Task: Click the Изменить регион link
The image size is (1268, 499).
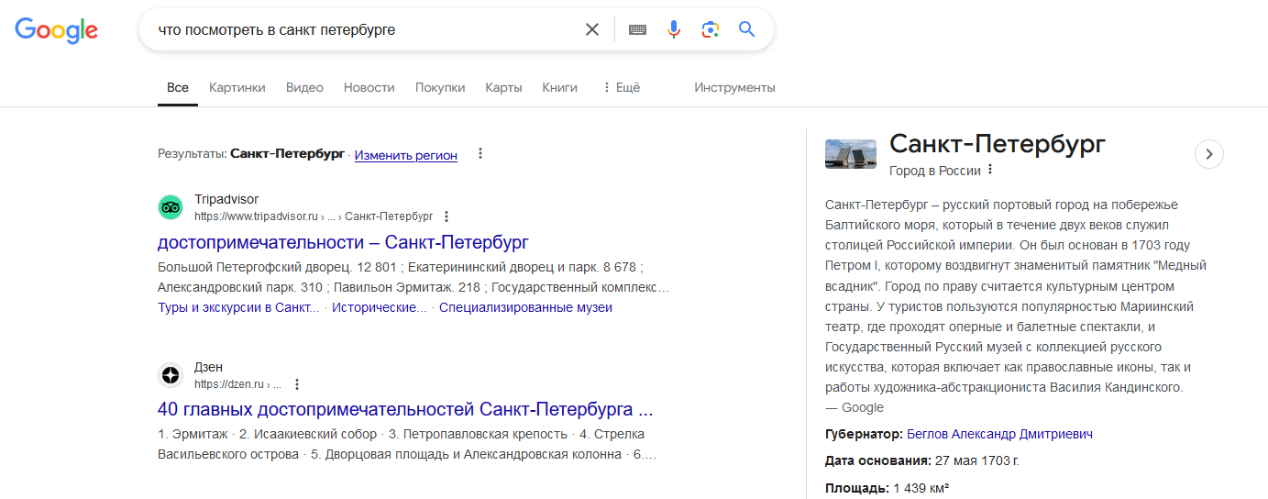Action: (x=405, y=155)
